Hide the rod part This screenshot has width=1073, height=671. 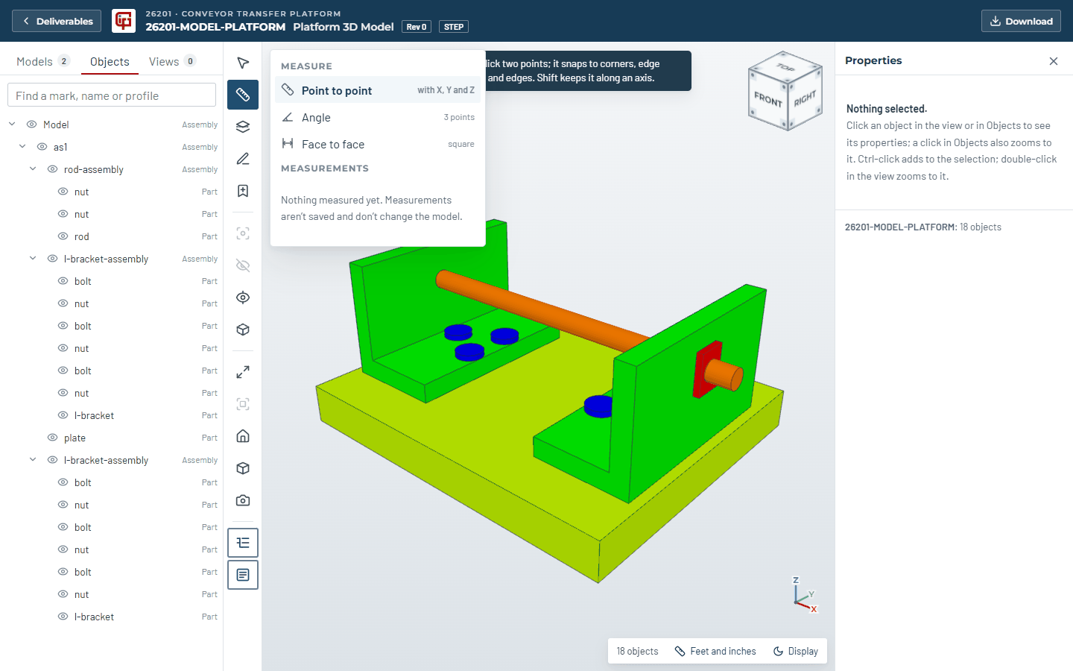tap(63, 236)
